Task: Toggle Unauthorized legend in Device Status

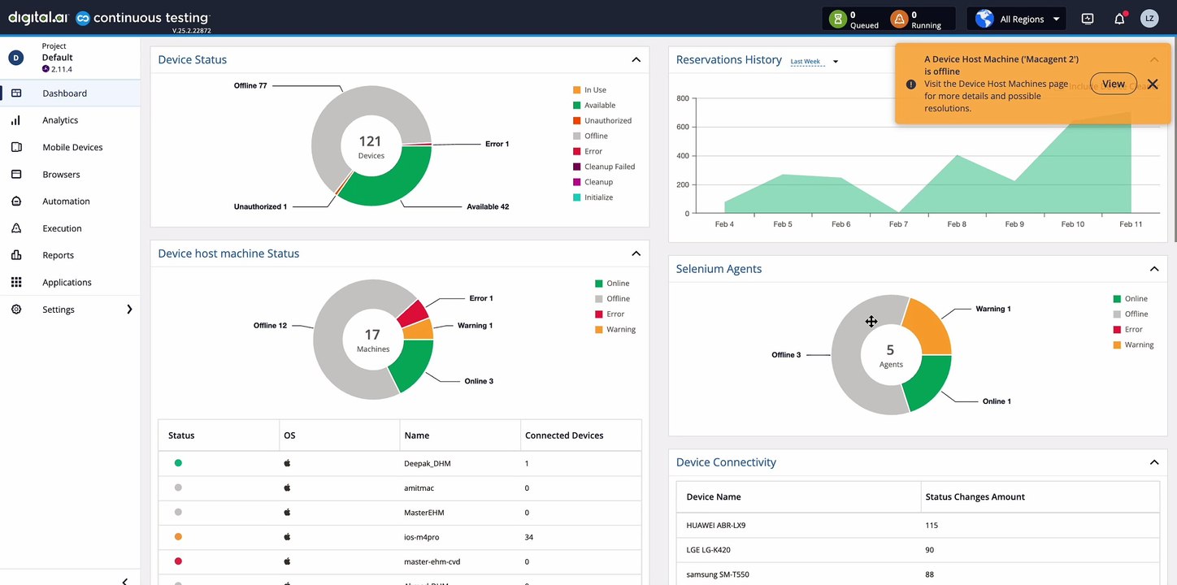Action: (x=602, y=121)
